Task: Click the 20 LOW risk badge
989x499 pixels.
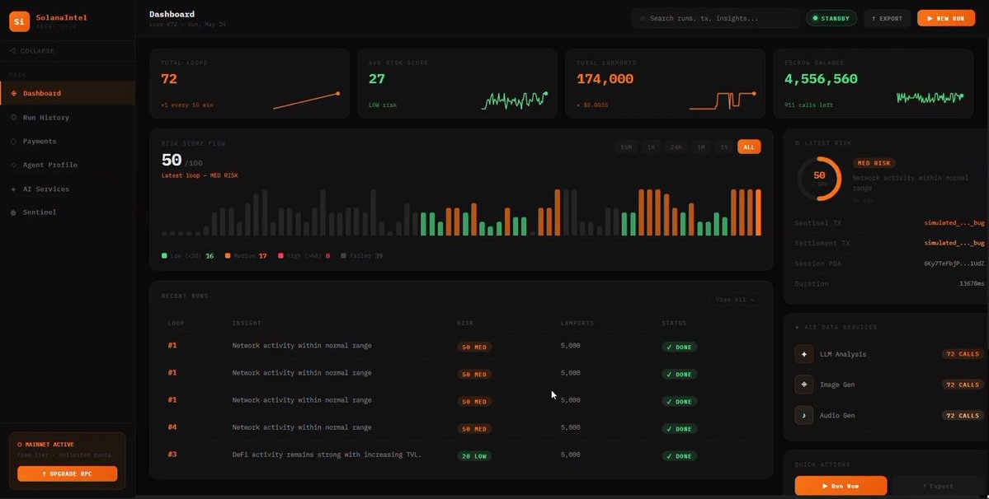Action: click(474, 456)
